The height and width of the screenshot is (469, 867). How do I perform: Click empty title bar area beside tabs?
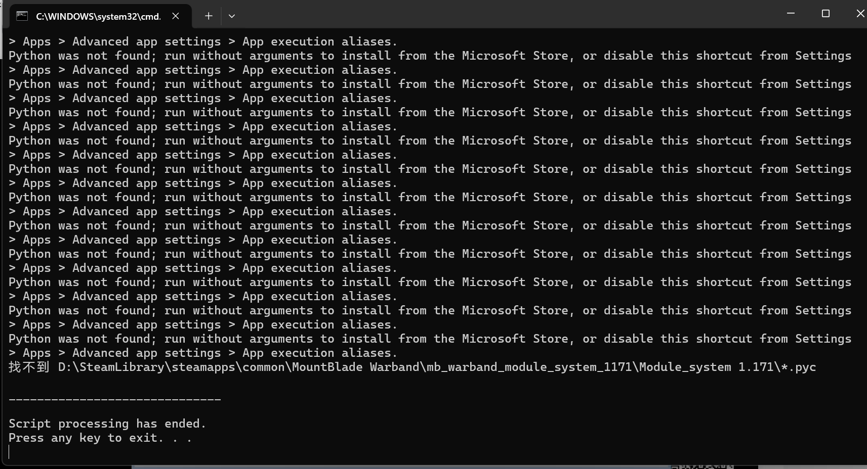pyautogui.click(x=506, y=14)
